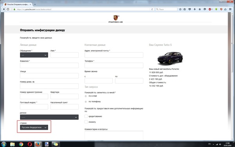This screenshot has height=147, width=235.
Task: Check the 'лизингу' checkbox
Action: 86,122
